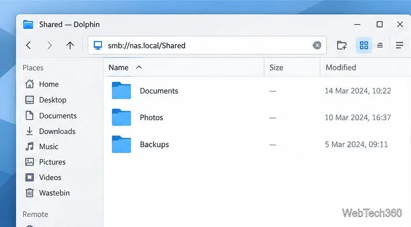Open Downloads in Places panel
Screen dimensions: 411x227
coord(51,131)
